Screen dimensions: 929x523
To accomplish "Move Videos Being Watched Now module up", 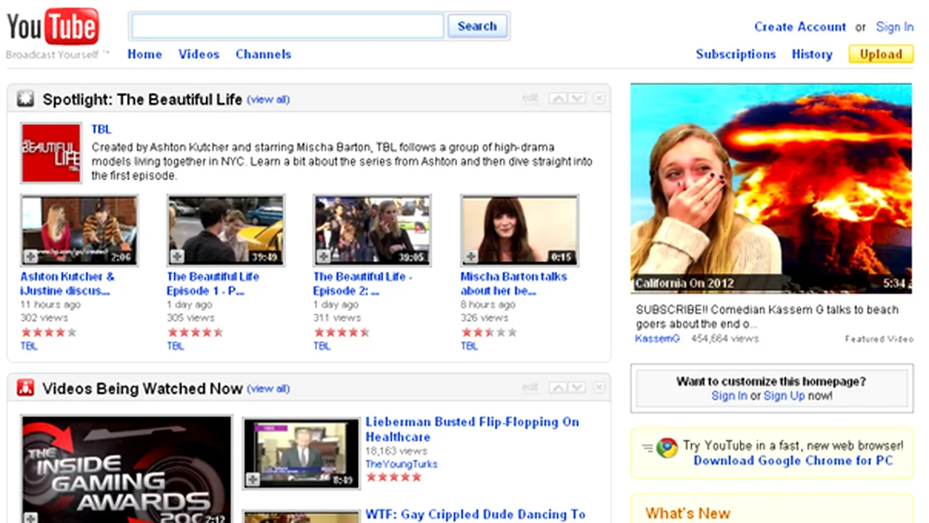I will coord(558,387).
